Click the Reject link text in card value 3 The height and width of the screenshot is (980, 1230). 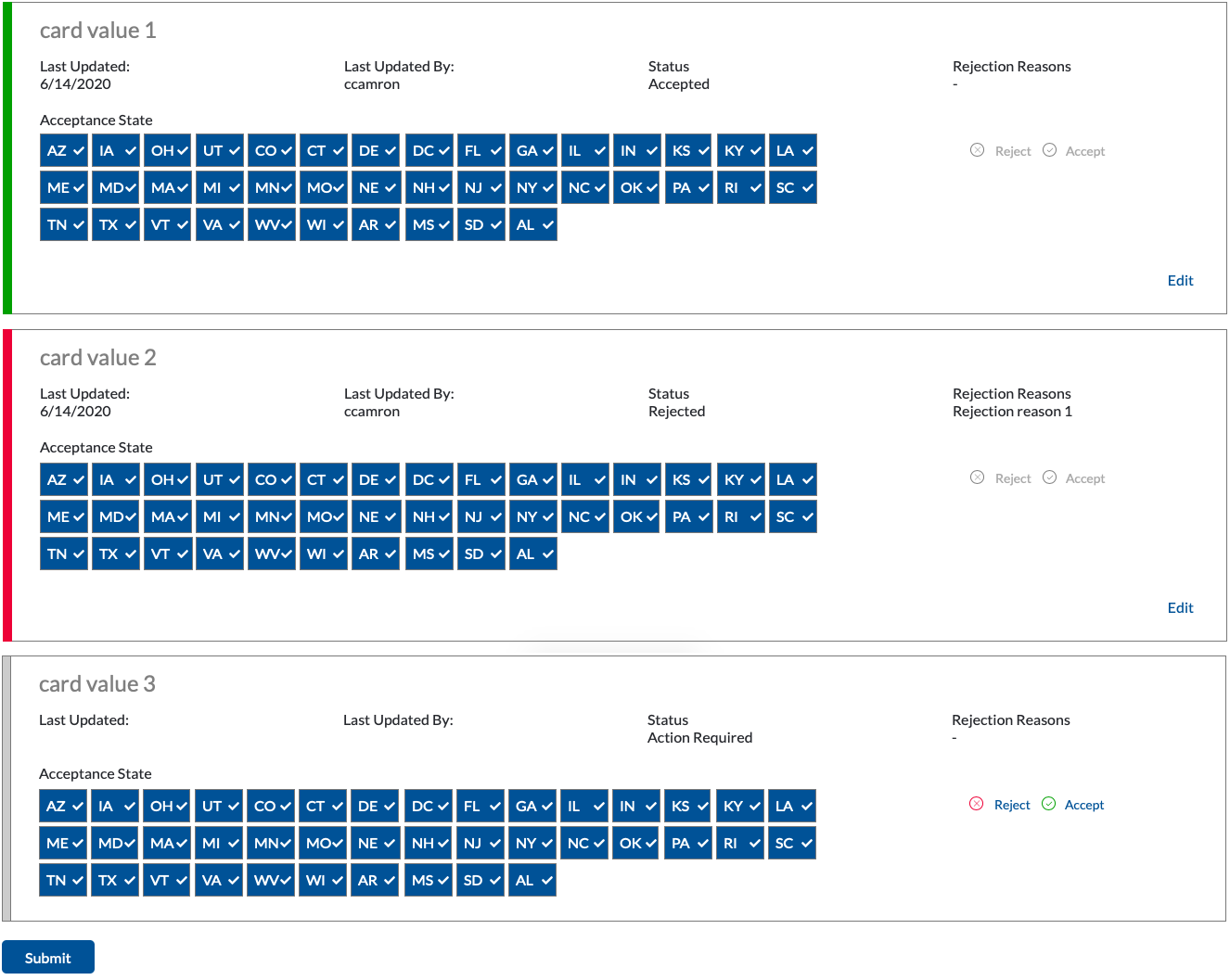coord(1012,805)
